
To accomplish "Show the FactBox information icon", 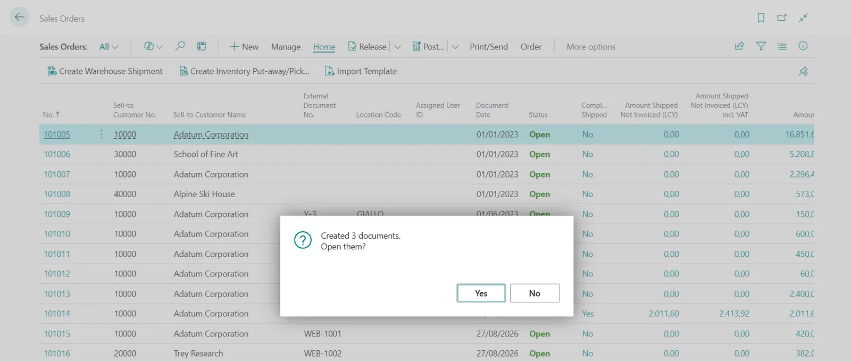I will click(803, 46).
